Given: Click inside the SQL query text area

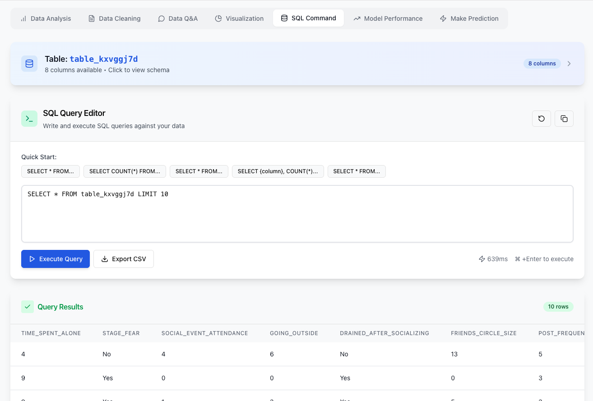Looking at the screenshot, I should (297, 214).
